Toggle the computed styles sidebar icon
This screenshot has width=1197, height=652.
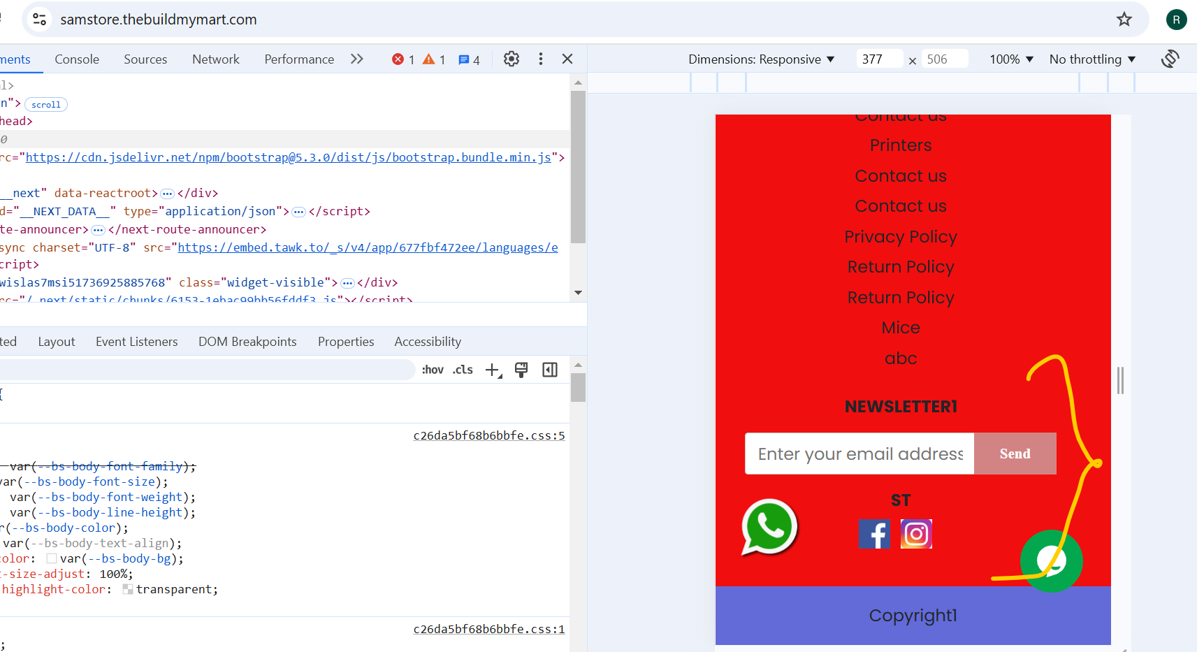(x=550, y=370)
